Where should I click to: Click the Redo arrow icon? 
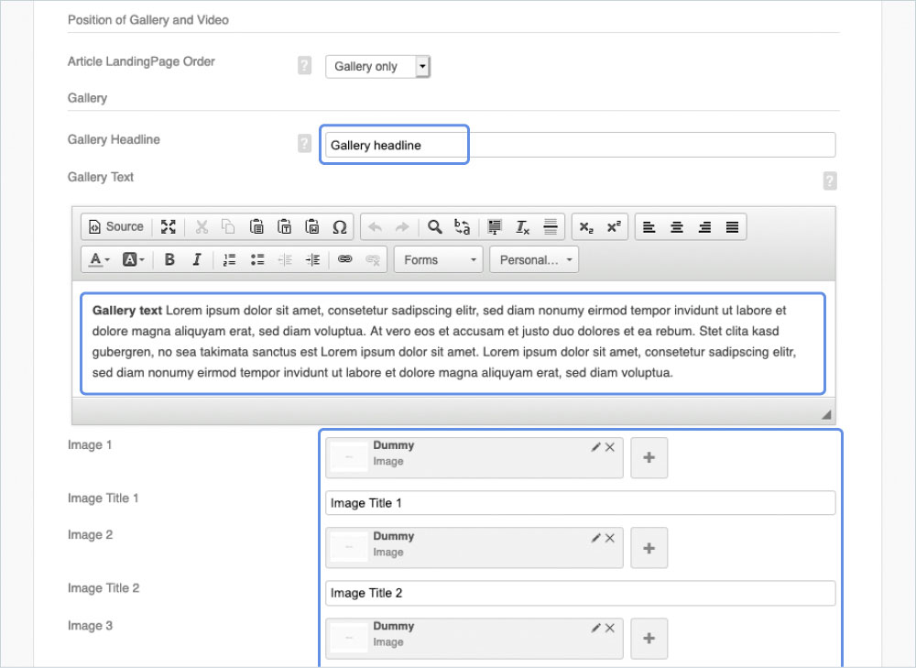coord(402,226)
